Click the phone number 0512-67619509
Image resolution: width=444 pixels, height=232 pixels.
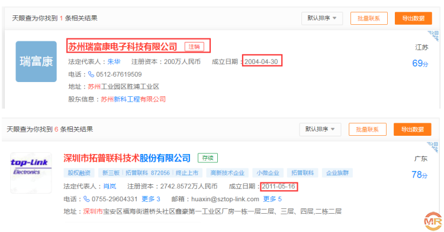click(x=119, y=74)
